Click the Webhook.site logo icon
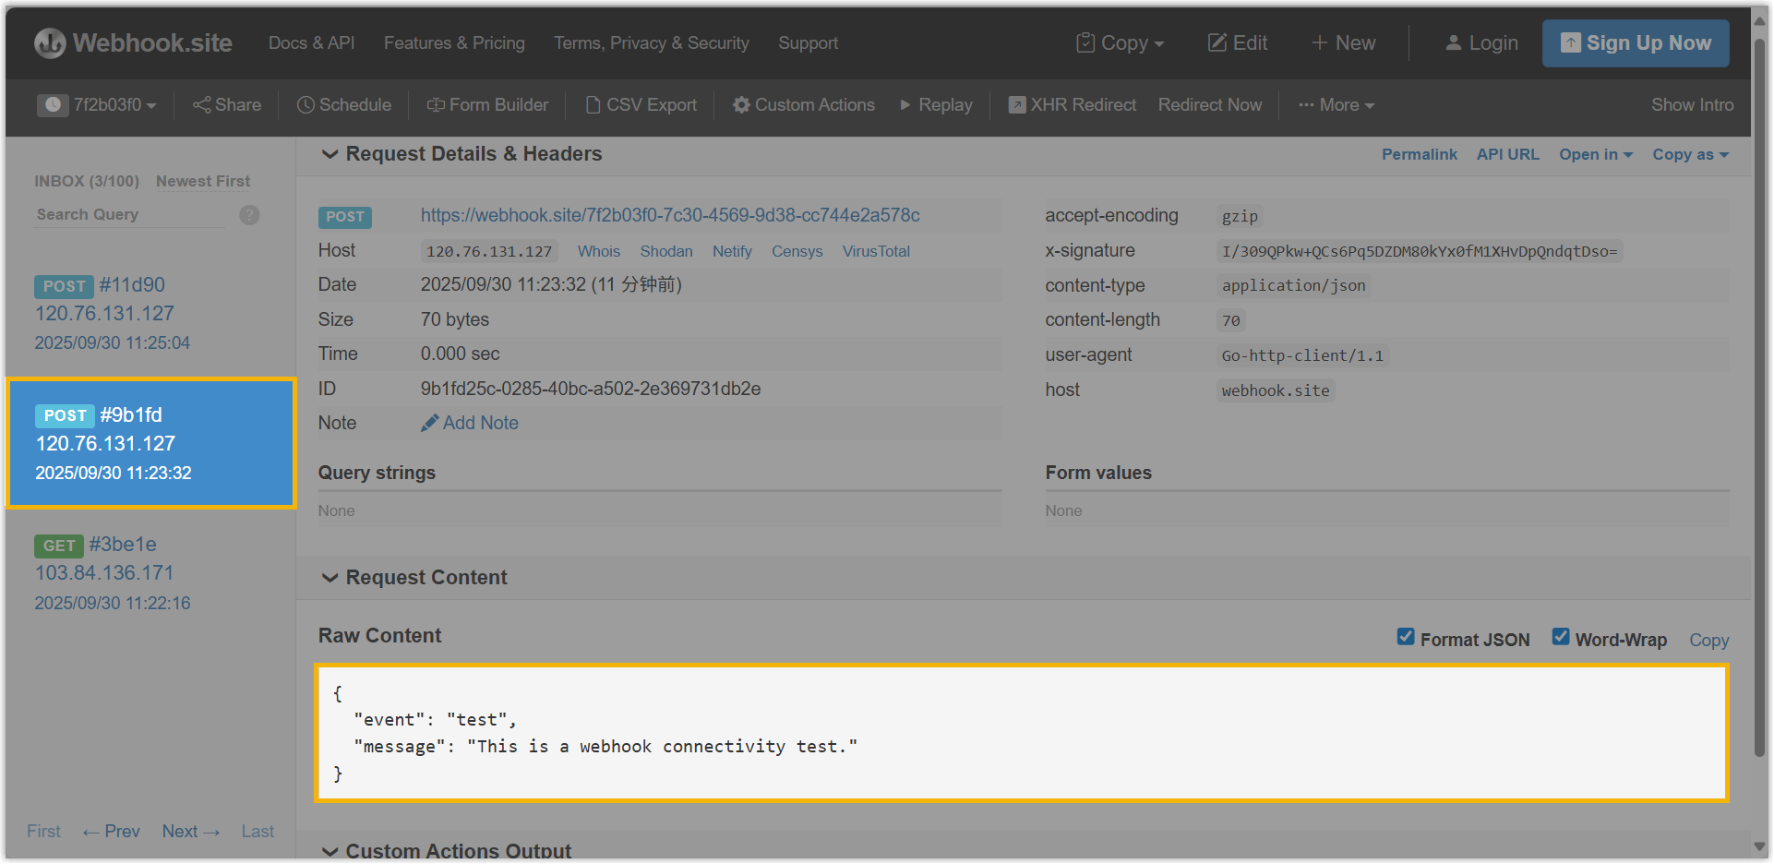This screenshot has width=1774, height=864. click(x=50, y=43)
